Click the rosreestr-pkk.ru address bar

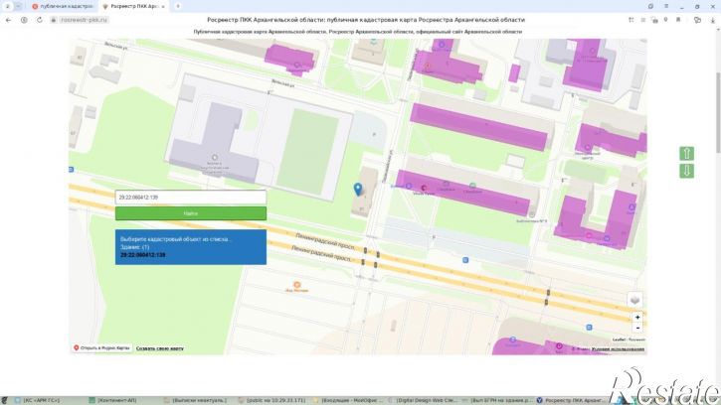pos(85,20)
